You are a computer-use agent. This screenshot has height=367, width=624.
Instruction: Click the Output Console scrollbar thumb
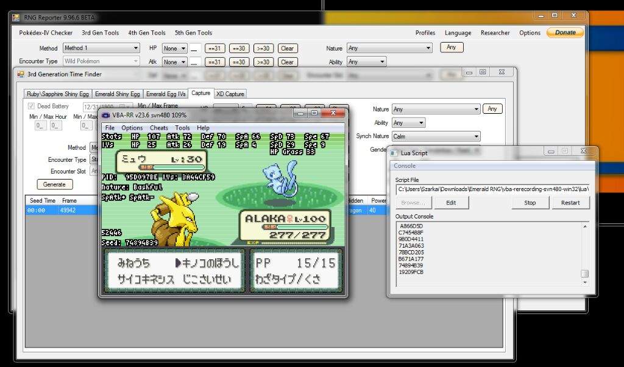click(584, 273)
